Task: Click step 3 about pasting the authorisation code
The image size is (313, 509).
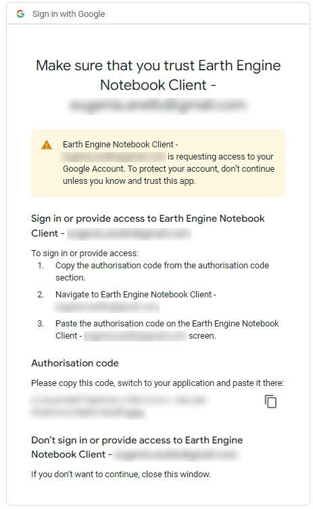Action: (x=167, y=329)
